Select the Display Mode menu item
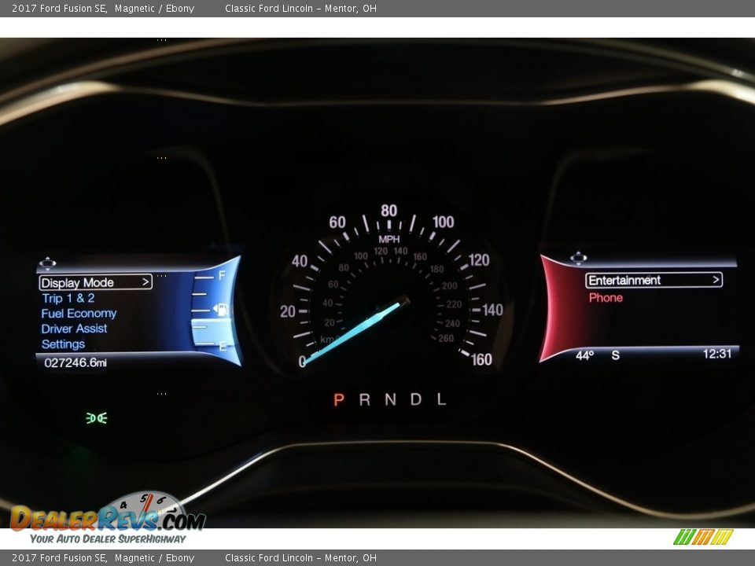755x566 pixels. [x=95, y=282]
